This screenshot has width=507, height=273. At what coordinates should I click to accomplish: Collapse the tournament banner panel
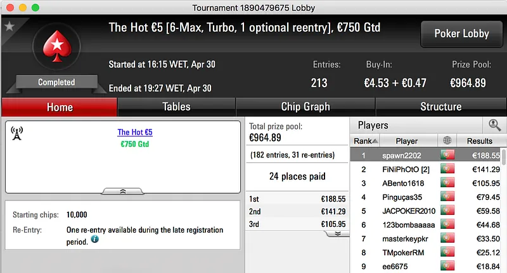(123, 190)
